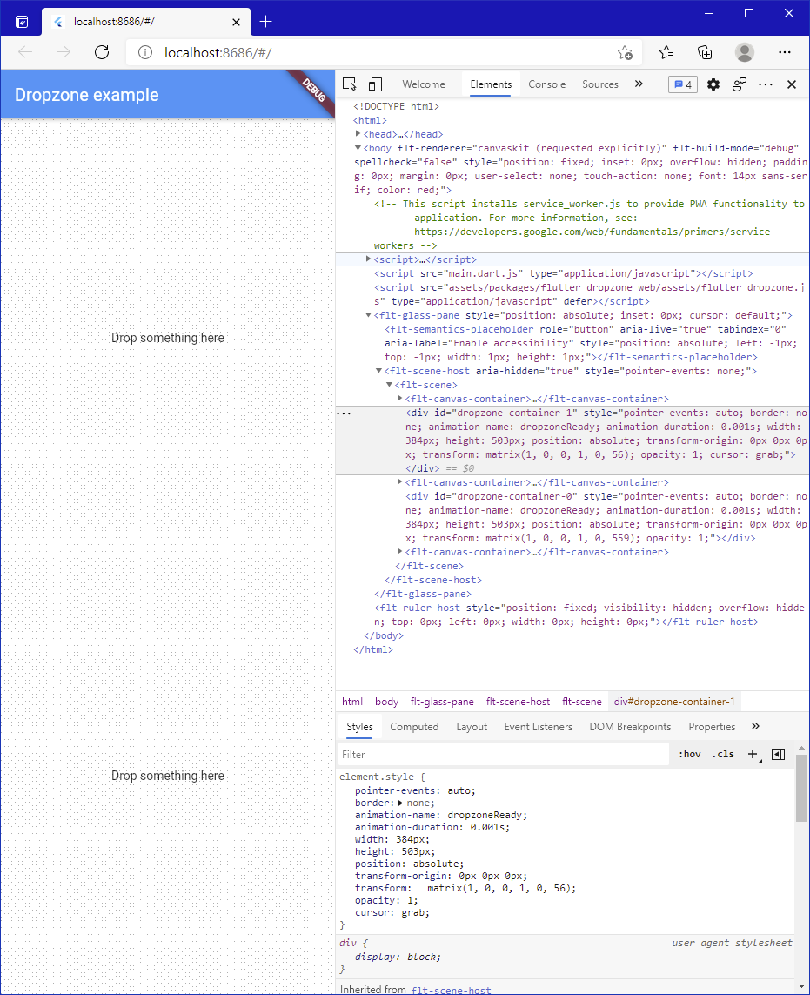Select the Inspect element tool icon
810x995 pixels.
(349, 84)
